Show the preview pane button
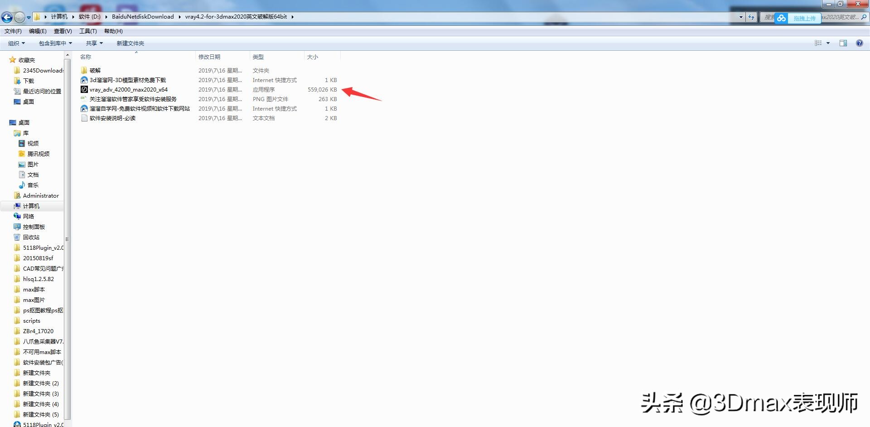Image resolution: width=870 pixels, height=427 pixels. coord(843,43)
